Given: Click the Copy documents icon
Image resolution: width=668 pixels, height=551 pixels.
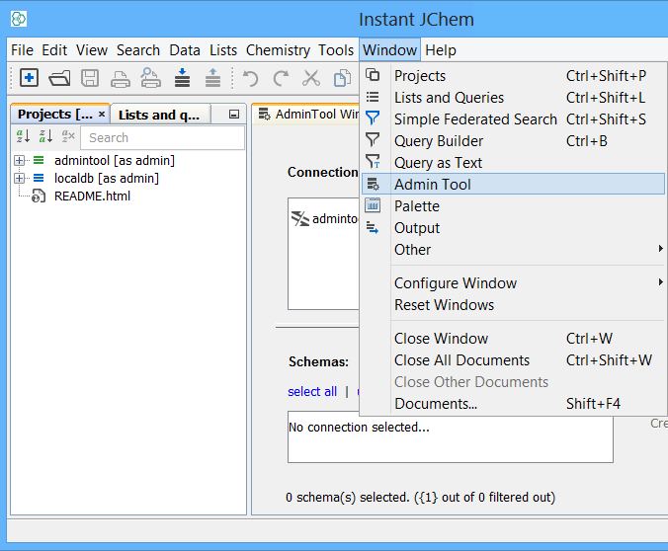Looking at the screenshot, I should pos(342,78).
